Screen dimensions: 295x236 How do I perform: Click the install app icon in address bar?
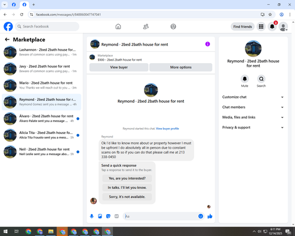(263, 15)
